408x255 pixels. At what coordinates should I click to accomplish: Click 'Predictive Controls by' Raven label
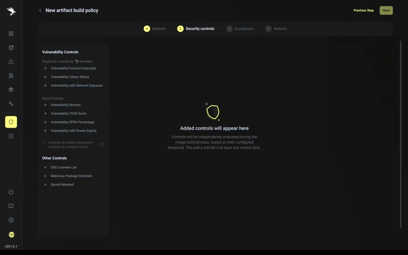click(67, 61)
